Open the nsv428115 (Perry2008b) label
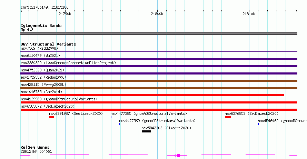This screenshot has height=159, width=307. [43, 85]
